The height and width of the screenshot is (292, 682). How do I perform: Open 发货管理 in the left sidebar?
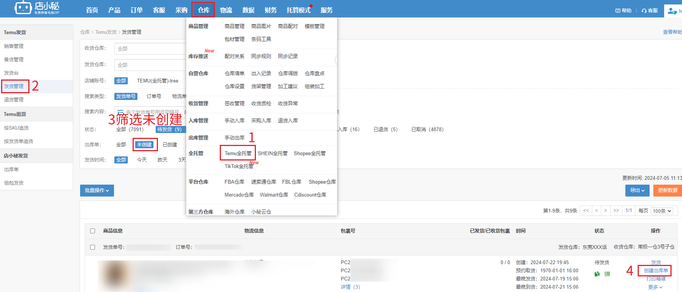14,86
